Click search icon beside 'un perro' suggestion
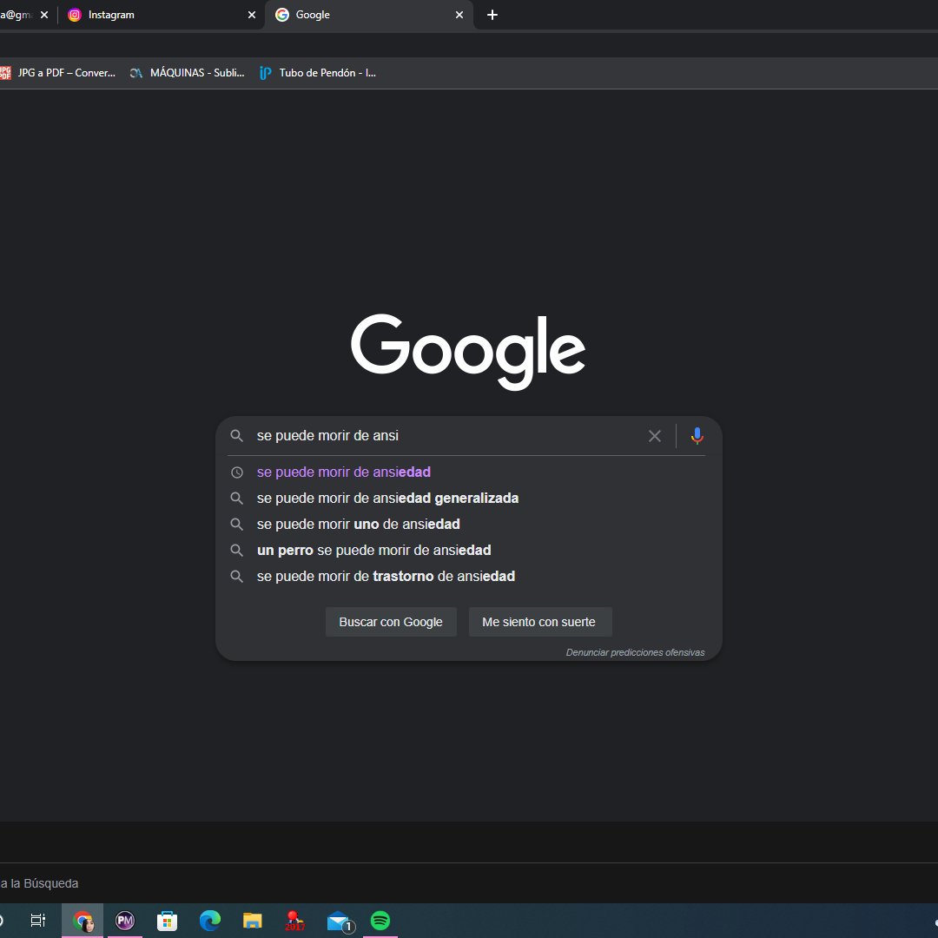Viewport: 938px width, 938px height. pos(237,551)
